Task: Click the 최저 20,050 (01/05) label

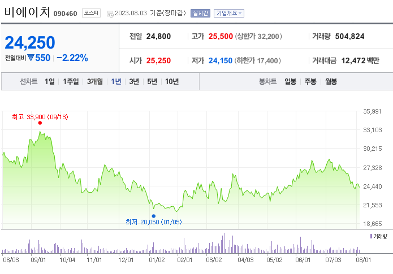Action: tap(154, 222)
